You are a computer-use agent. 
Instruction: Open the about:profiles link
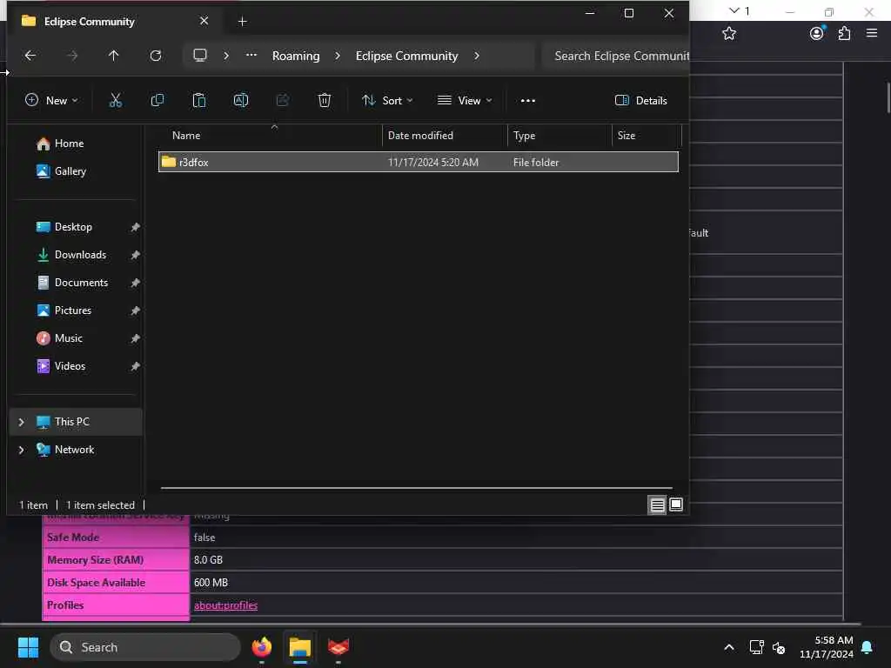(x=225, y=605)
